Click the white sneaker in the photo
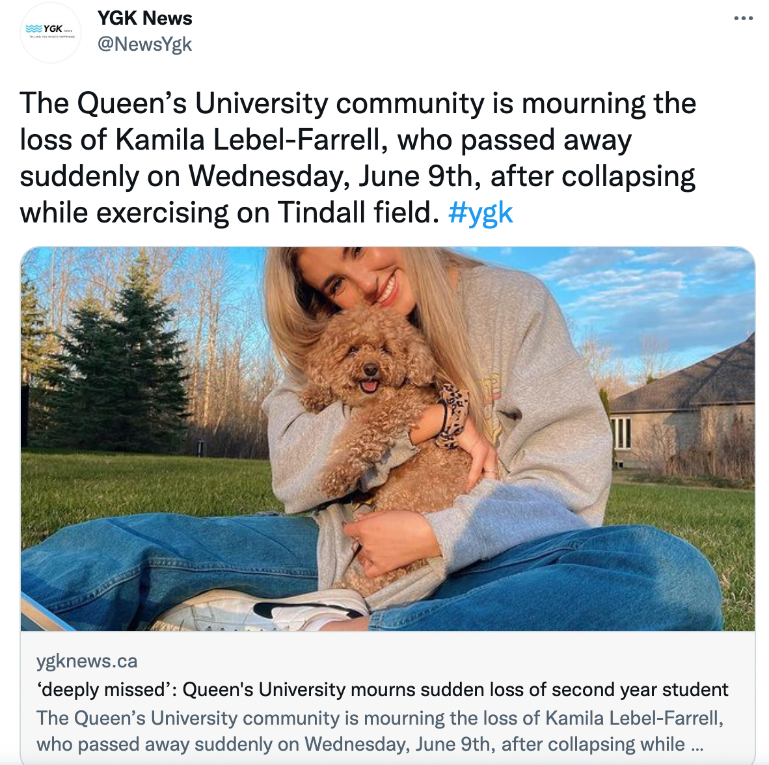Viewport: 769px width, 765px height. click(x=260, y=611)
